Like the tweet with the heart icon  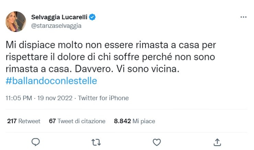coord(157,142)
